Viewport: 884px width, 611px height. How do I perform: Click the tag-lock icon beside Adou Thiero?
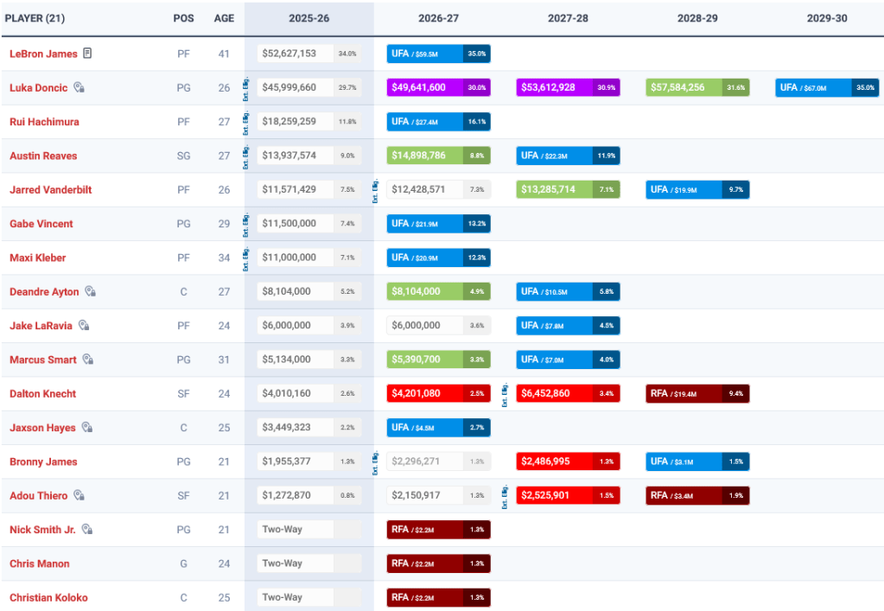point(79,496)
